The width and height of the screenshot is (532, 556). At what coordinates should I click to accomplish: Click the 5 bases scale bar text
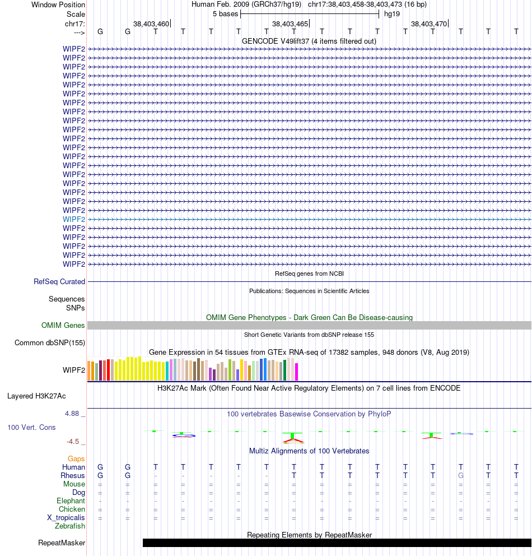coord(225,14)
